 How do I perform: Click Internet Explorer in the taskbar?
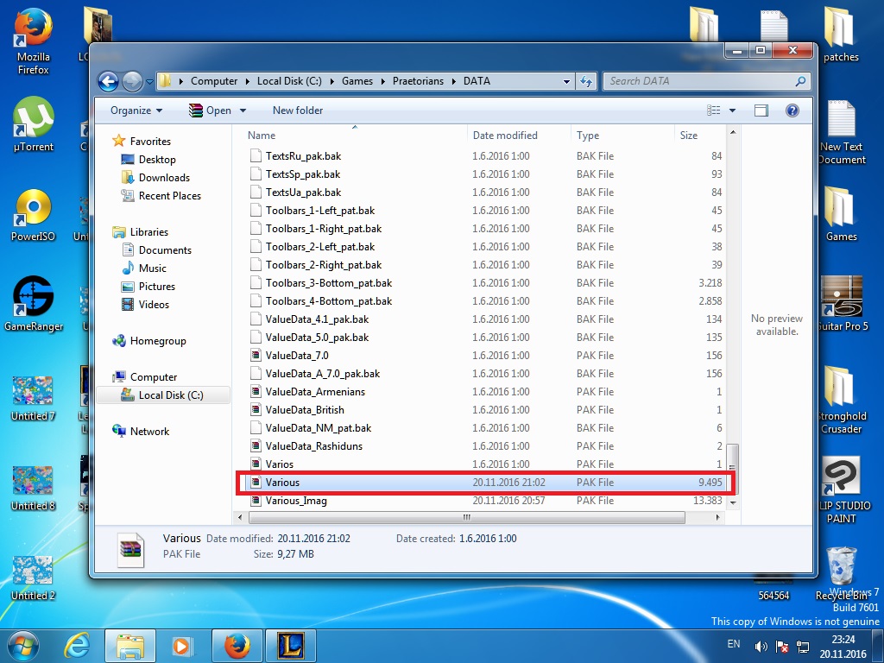click(77, 646)
